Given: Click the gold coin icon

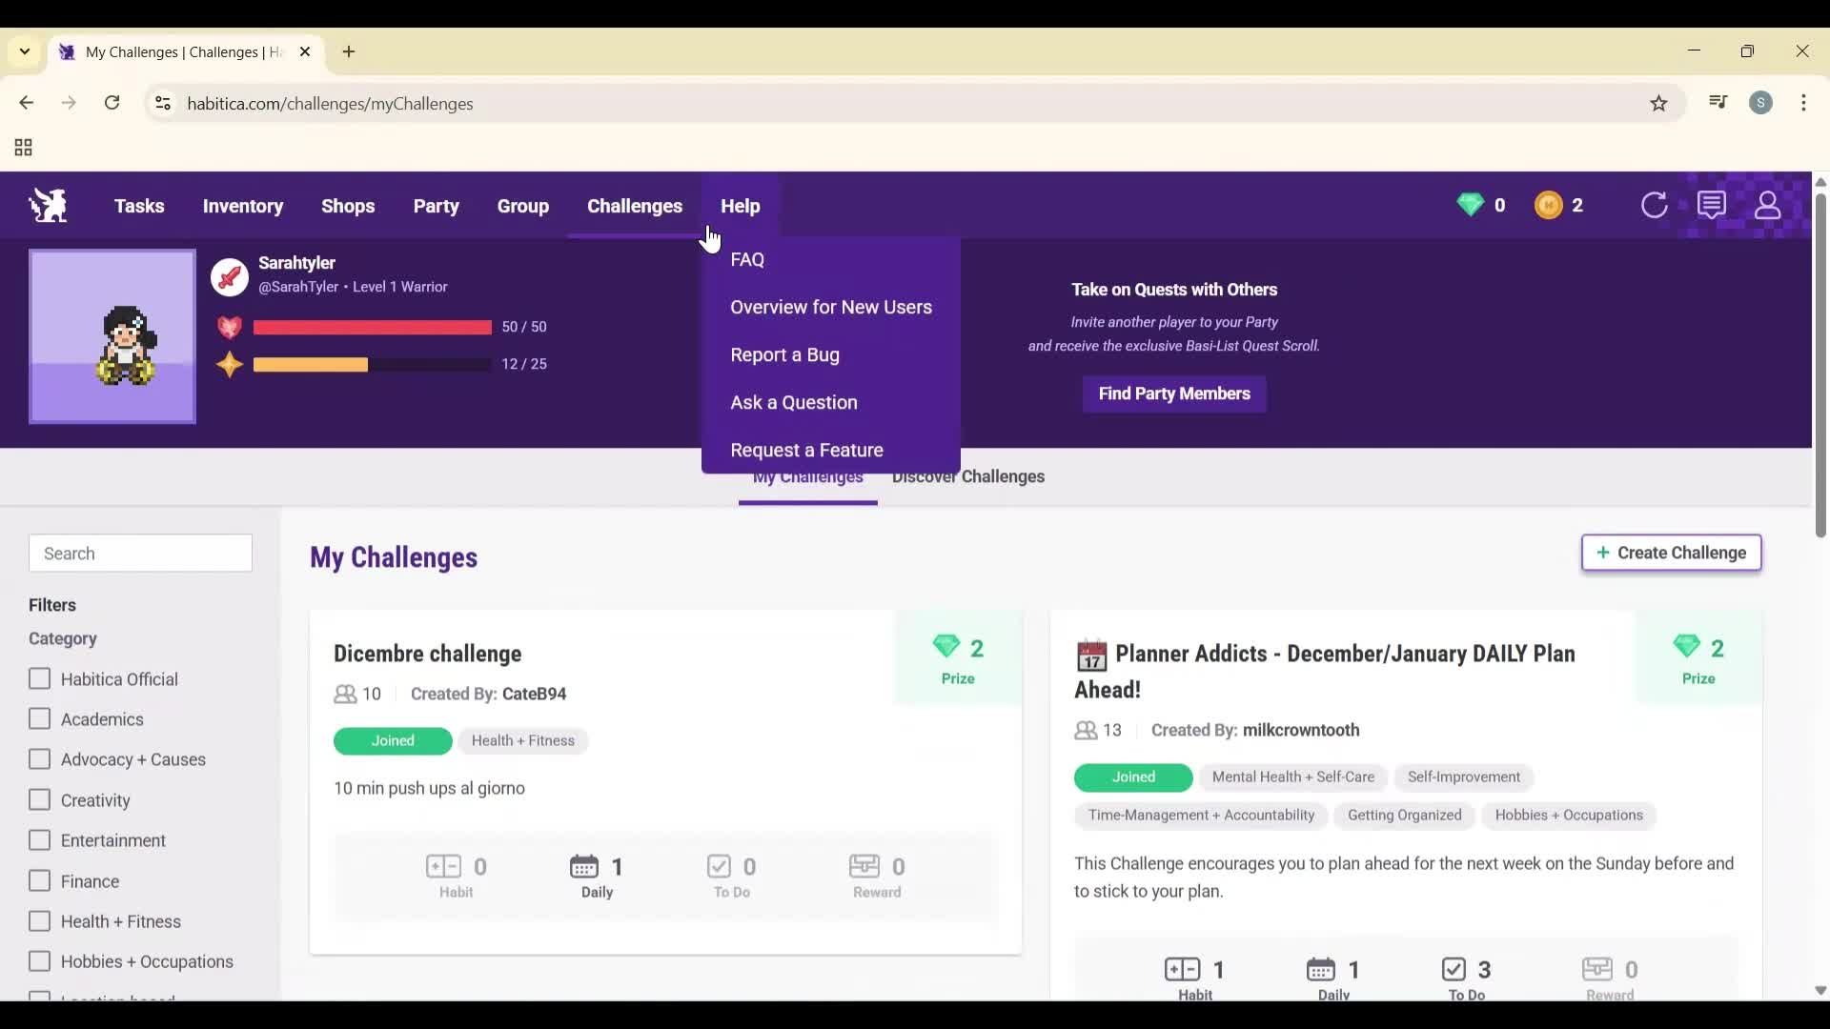Looking at the screenshot, I should click(x=1550, y=205).
